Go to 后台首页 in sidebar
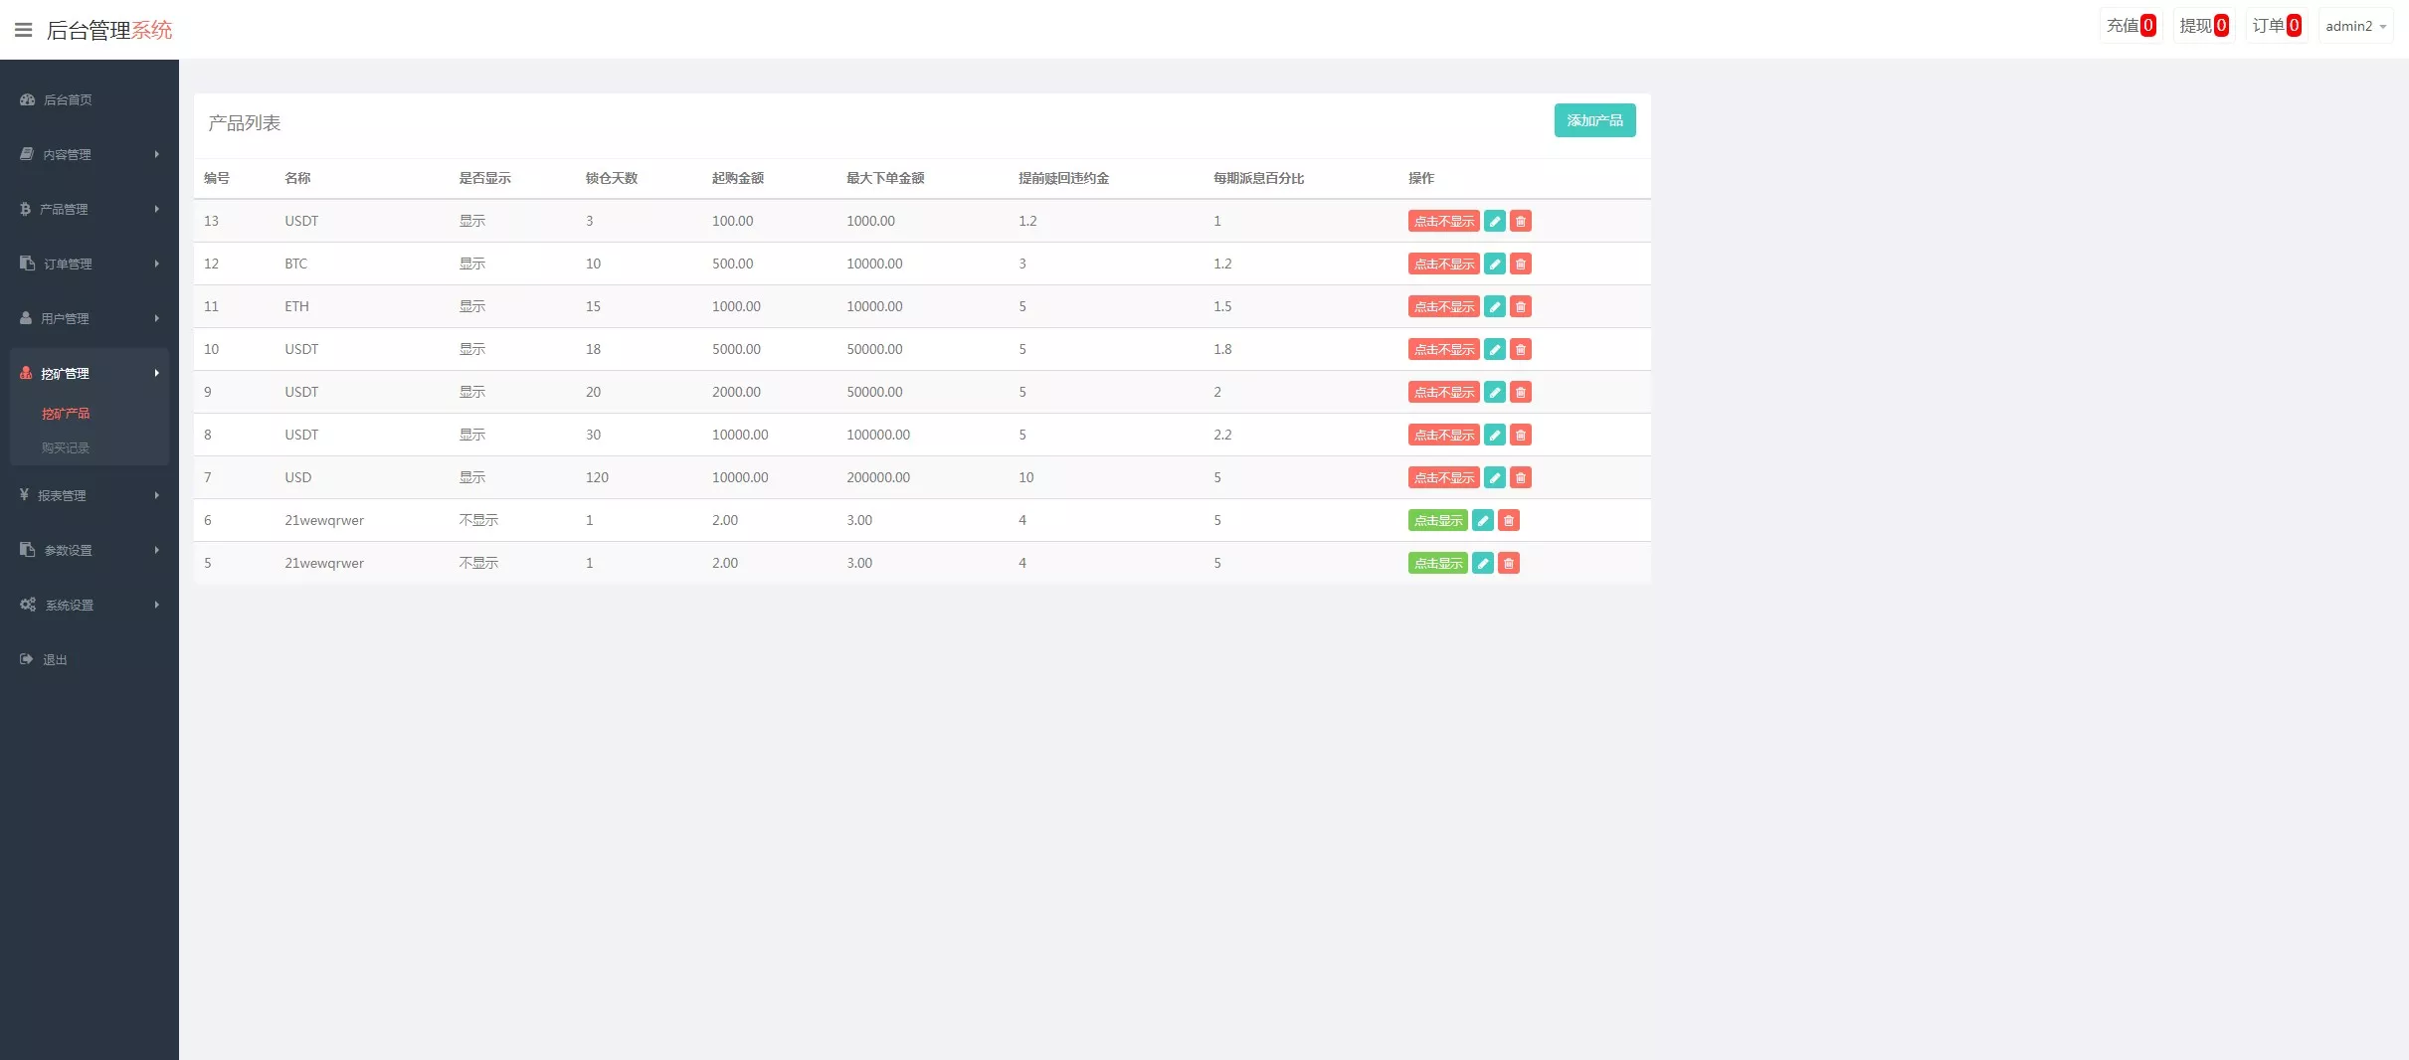This screenshot has width=2409, height=1060. [x=68, y=99]
